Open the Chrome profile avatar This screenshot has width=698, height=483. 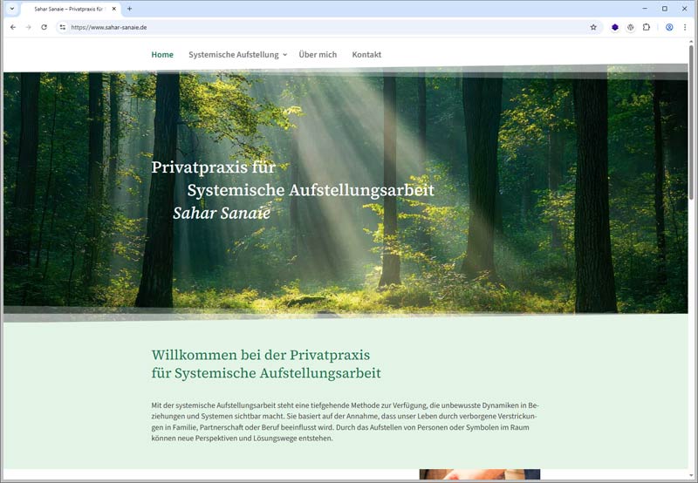[x=669, y=27]
